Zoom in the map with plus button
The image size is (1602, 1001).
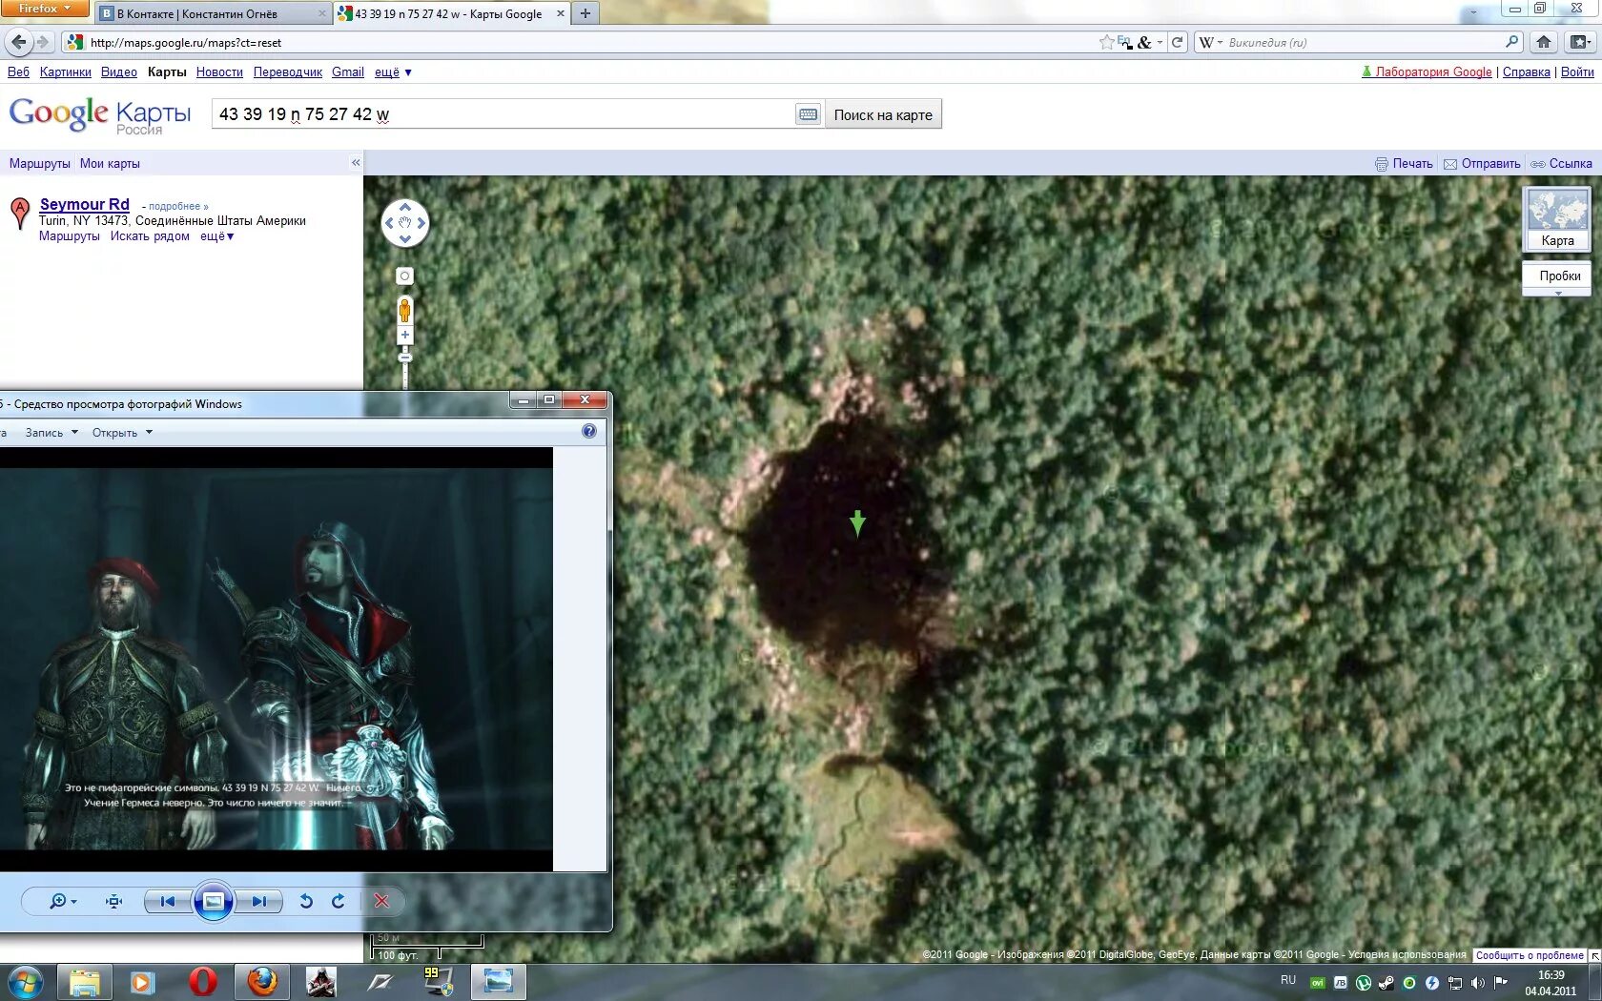pos(404,335)
